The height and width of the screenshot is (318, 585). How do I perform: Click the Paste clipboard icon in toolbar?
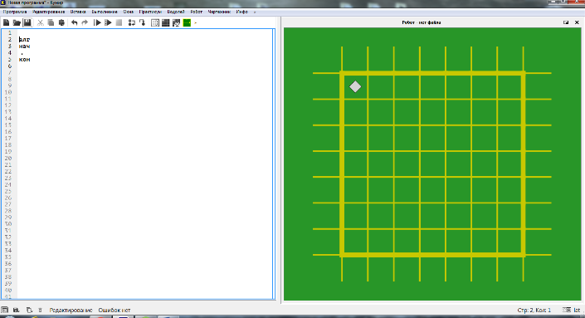(x=61, y=22)
